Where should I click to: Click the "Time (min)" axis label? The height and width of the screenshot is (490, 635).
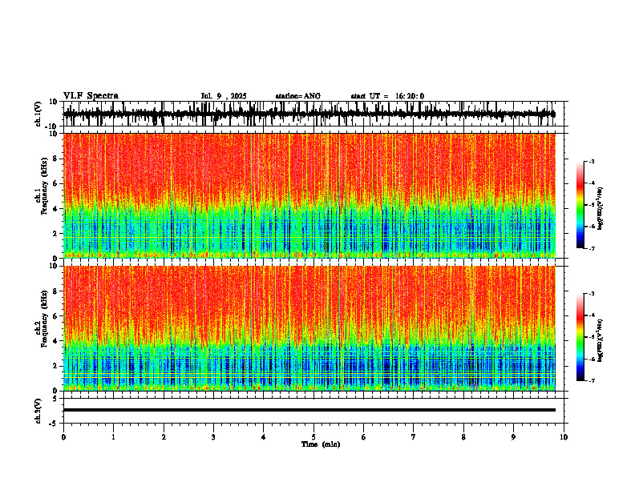(x=321, y=444)
